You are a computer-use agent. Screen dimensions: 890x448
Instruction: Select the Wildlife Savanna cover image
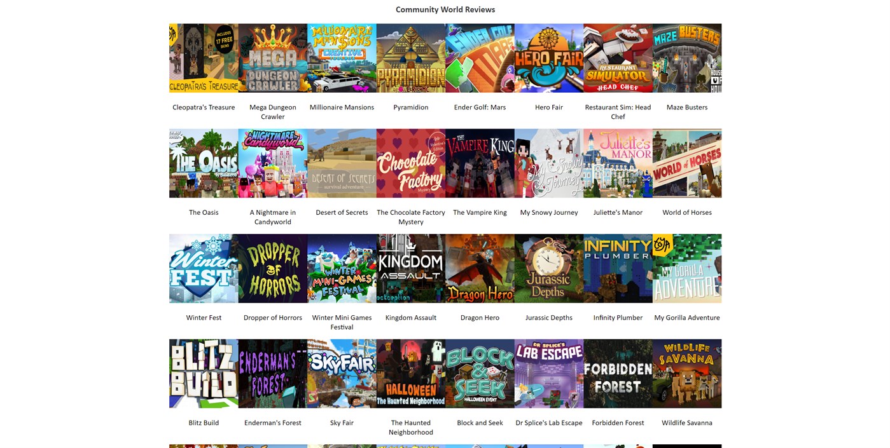(687, 374)
